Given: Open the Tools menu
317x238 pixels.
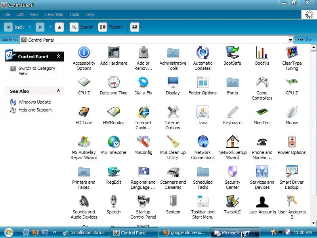Looking at the screenshot, I should pyautogui.click(x=74, y=14).
